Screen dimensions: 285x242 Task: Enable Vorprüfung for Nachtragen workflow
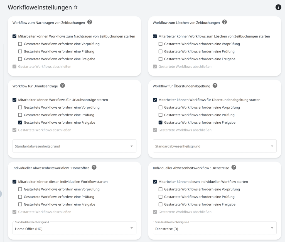tap(20, 44)
